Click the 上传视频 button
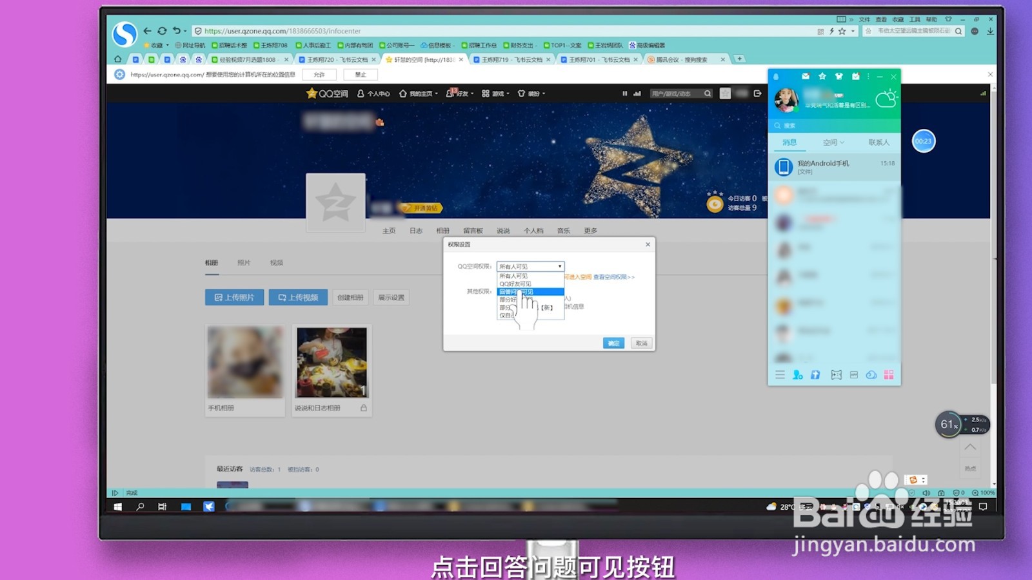Viewport: 1032px width, 580px height. click(x=298, y=297)
